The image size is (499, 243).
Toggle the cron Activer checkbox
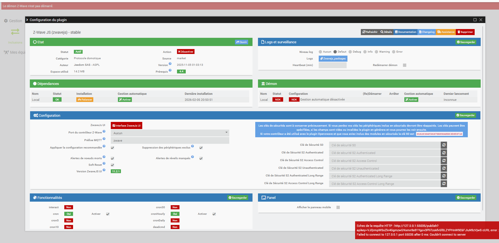(108, 214)
